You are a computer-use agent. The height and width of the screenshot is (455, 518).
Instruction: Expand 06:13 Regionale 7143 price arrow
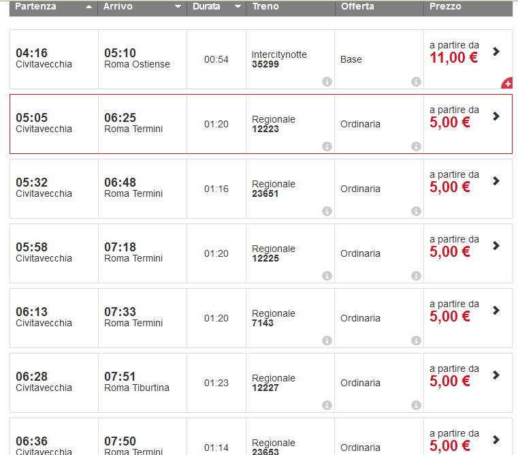tap(496, 310)
